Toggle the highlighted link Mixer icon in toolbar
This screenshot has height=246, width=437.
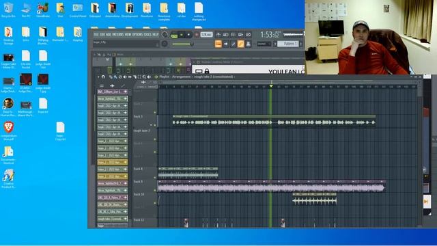pyautogui.click(x=241, y=44)
